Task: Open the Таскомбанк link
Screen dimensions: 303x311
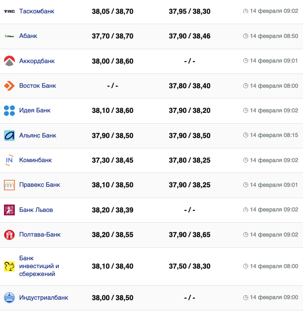Action: click(37, 11)
